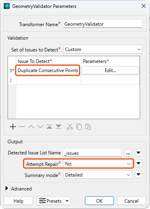Open arrow menu beside Summary mode
The width and height of the screenshot is (150, 209).
click(138, 175)
